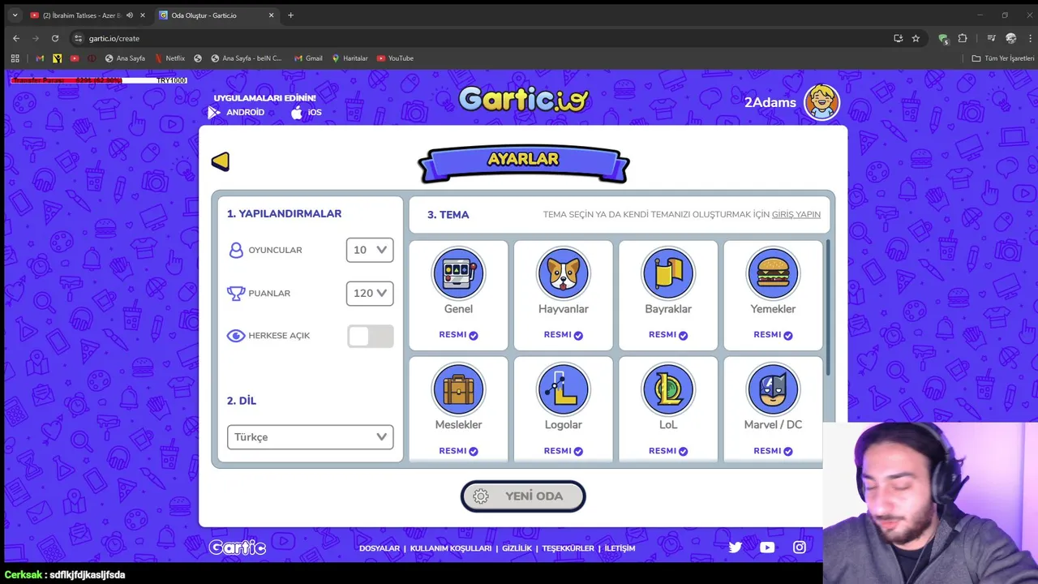Click the yellow back arrow
Screen dimensions: 1038x584
tap(221, 161)
